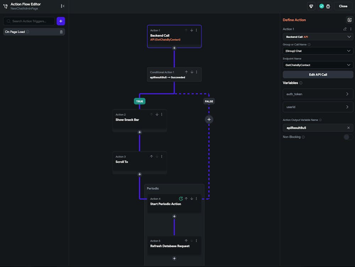Toggle the Non-Blocking switch
Screen dimensions: 355x267
point(348,137)
